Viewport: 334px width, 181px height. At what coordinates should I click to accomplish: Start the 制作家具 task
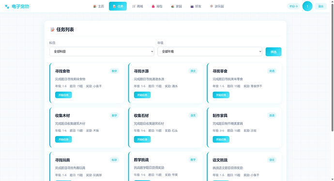pos(221,139)
